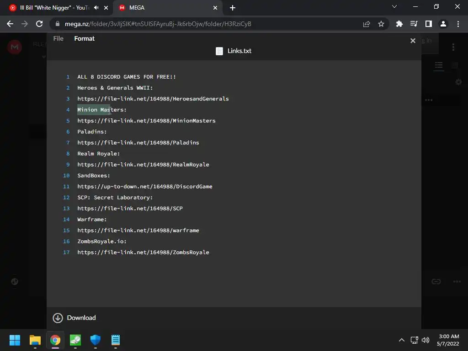Reload the MEGA page
468x351 pixels.
[39, 24]
